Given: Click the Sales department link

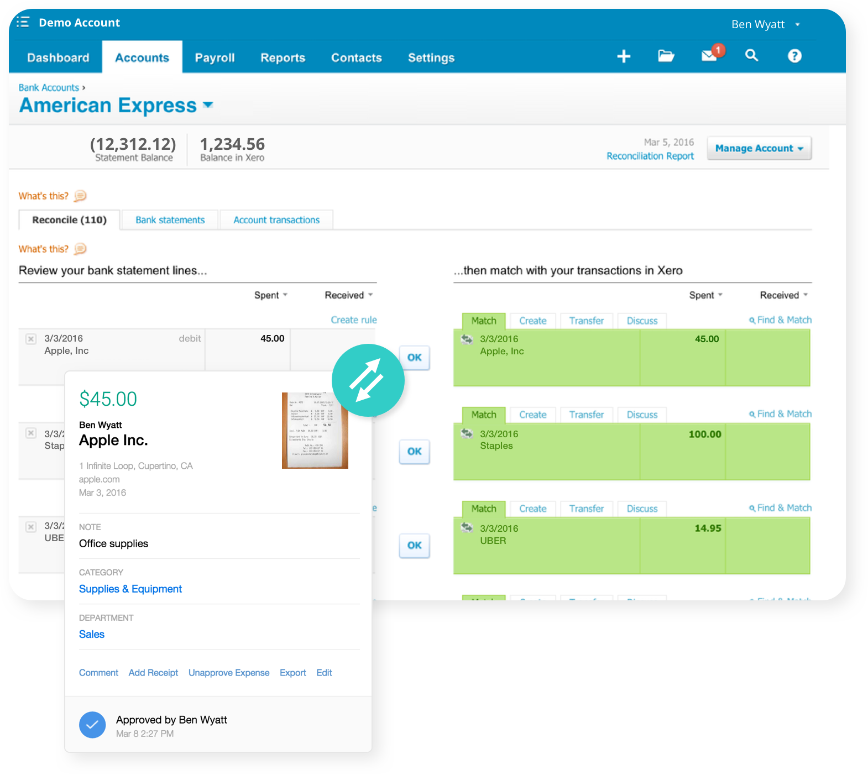Looking at the screenshot, I should [x=92, y=634].
